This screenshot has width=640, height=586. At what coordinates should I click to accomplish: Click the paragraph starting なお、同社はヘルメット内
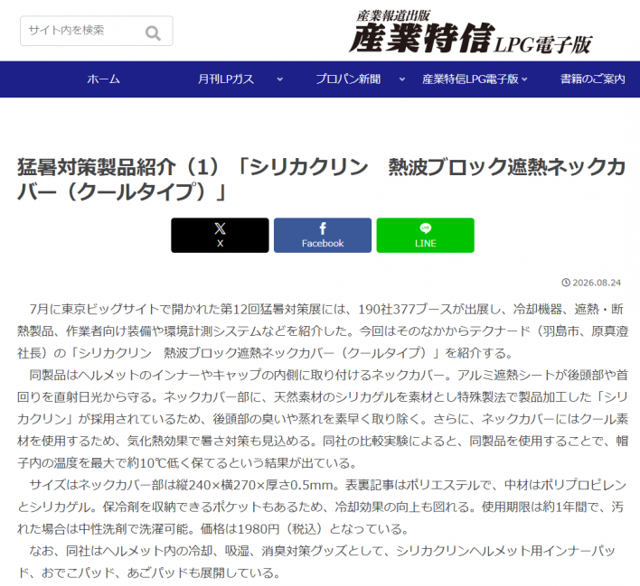[316, 562]
